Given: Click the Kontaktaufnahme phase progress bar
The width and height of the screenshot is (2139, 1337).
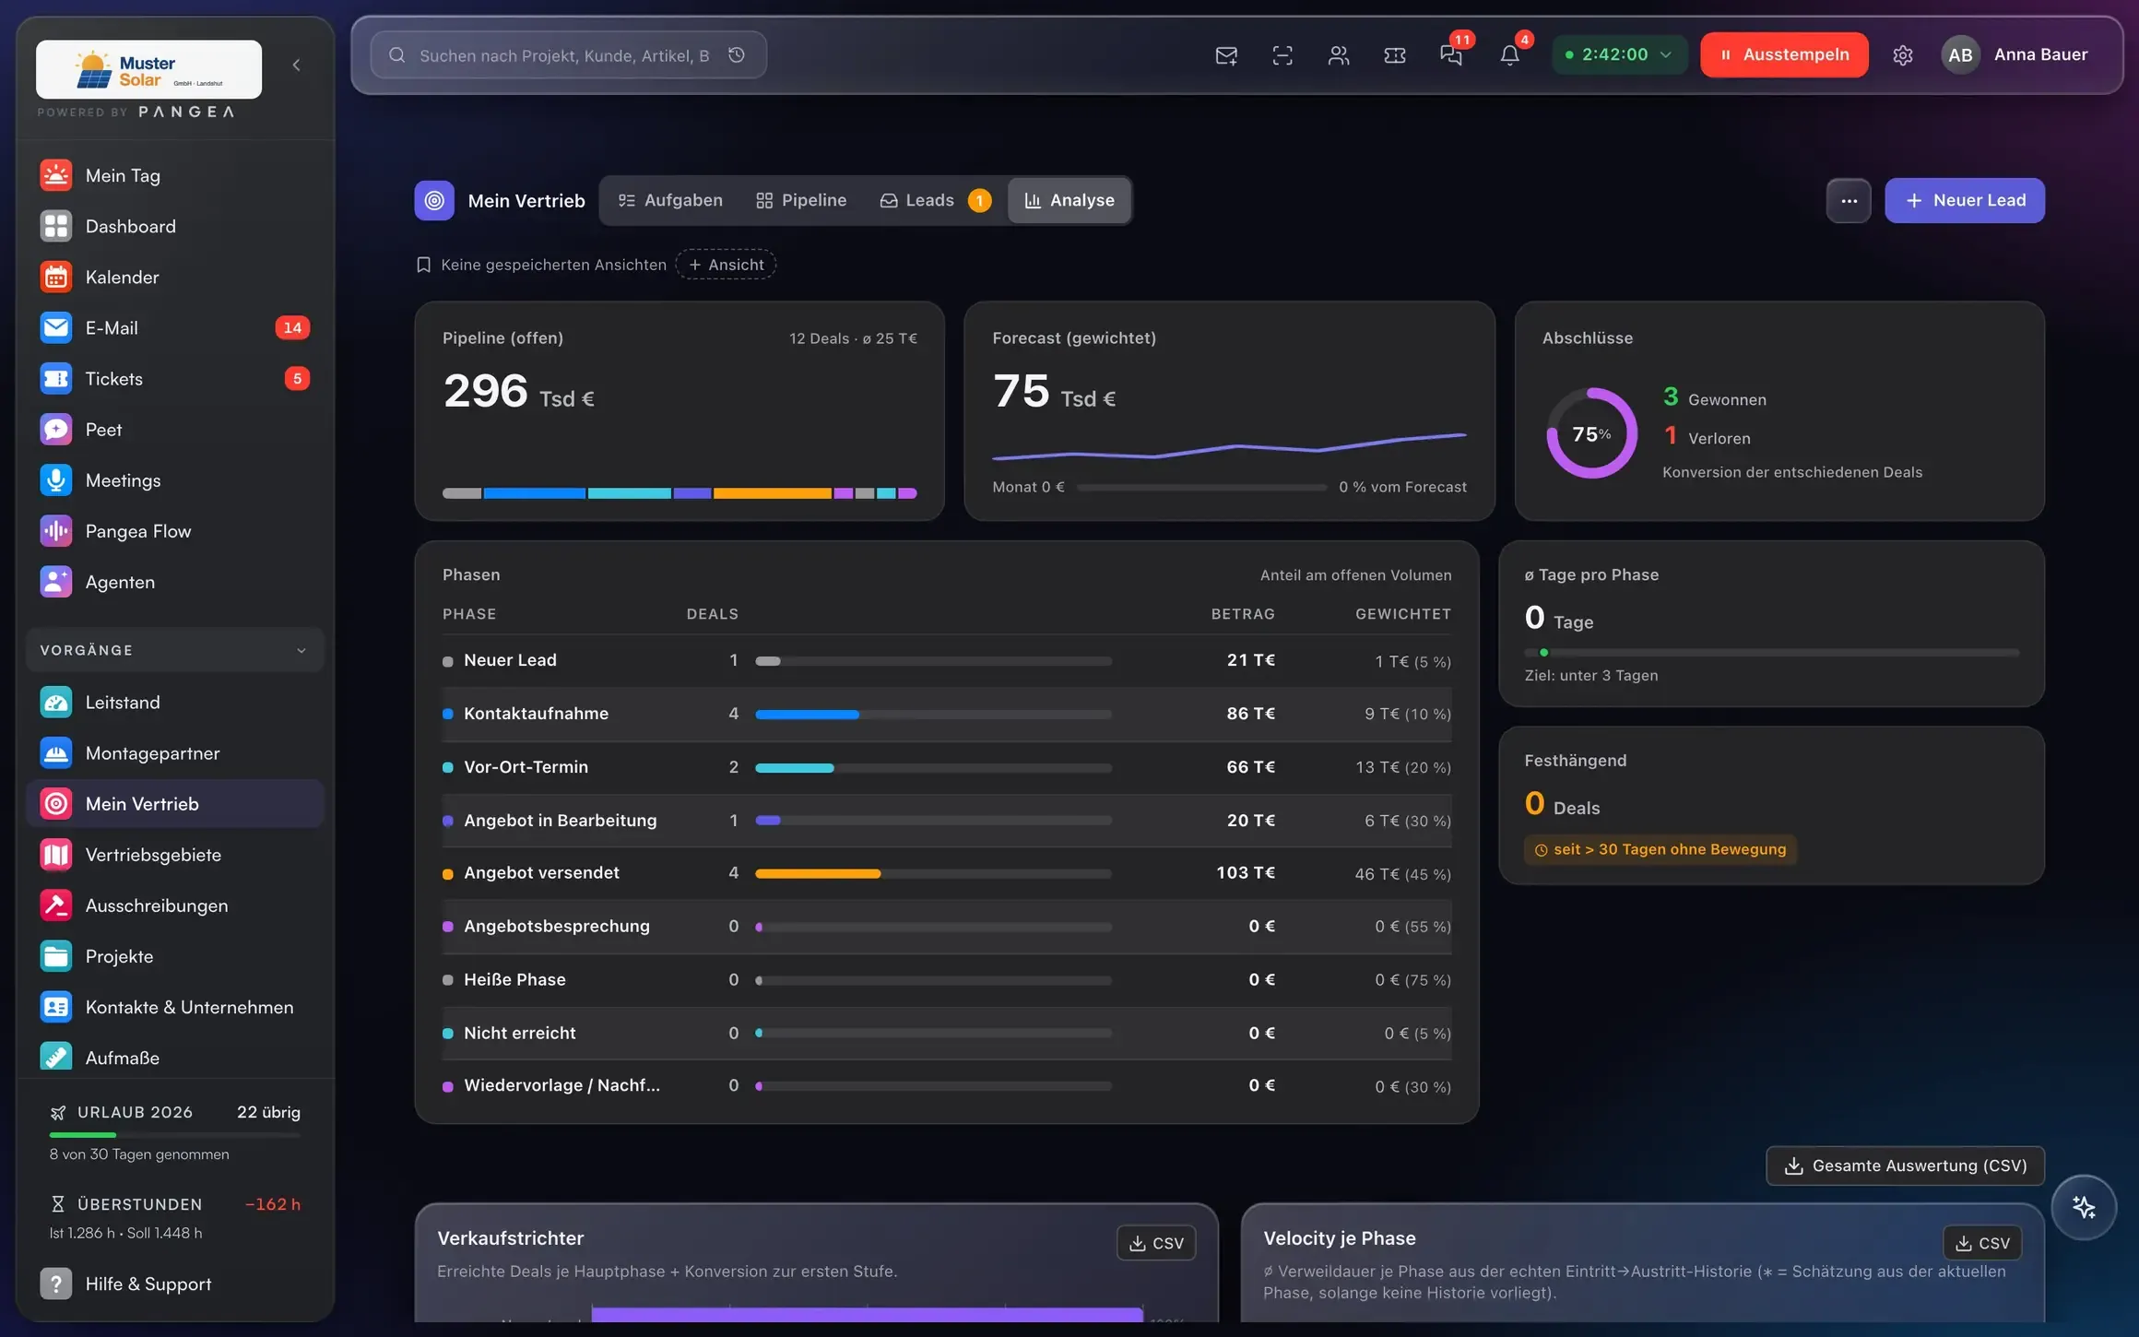Looking at the screenshot, I should (933, 714).
